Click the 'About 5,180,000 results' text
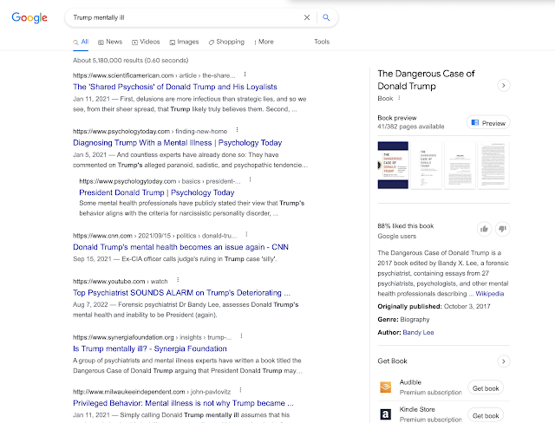The image size is (555, 423). coord(131,60)
